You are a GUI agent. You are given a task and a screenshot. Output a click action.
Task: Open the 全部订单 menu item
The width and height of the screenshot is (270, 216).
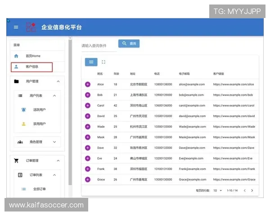(x=37, y=189)
